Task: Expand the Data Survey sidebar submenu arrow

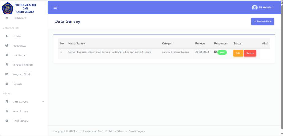Action: [43, 102]
